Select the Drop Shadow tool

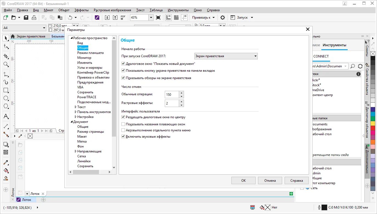coord(6,144)
